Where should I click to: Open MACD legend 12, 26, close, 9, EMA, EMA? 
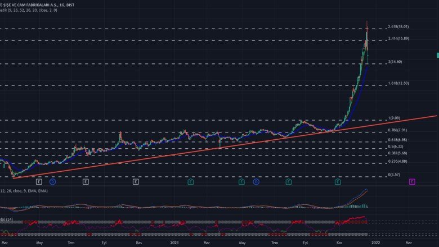[24, 191]
